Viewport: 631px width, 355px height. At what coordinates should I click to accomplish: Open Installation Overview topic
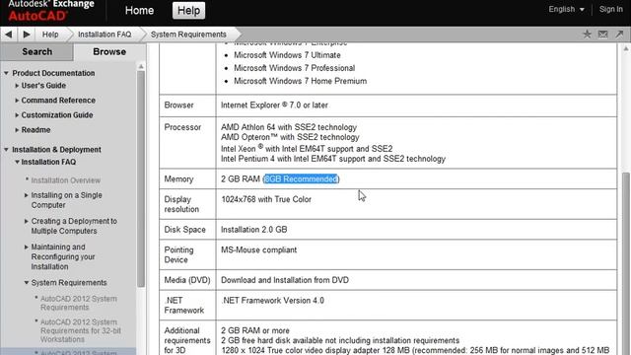pyautogui.click(x=66, y=180)
